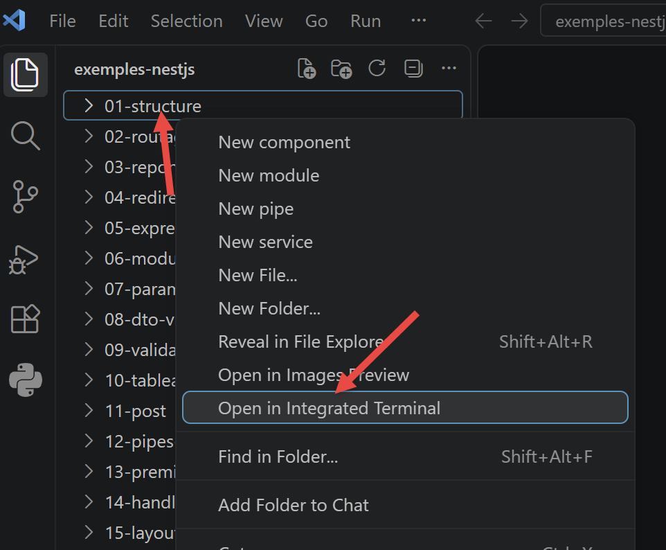Open the Extensions view icon
This screenshot has width=666, height=550.
tap(25, 319)
